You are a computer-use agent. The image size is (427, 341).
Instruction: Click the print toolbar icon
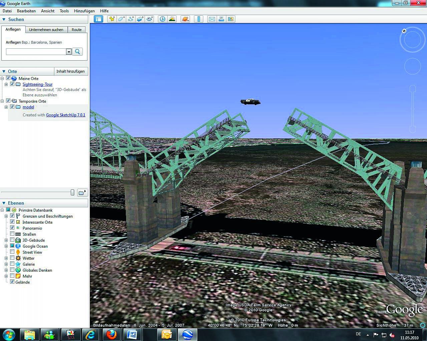click(x=221, y=19)
